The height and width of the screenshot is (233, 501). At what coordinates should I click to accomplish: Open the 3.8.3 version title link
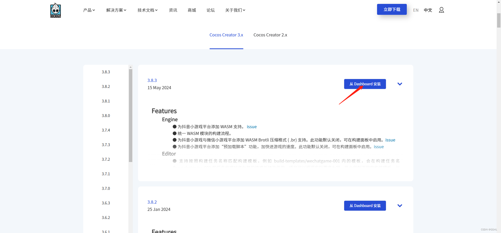(x=152, y=80)
